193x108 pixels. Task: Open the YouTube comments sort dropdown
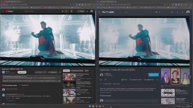pyautogui.click(x=24, y=85)
